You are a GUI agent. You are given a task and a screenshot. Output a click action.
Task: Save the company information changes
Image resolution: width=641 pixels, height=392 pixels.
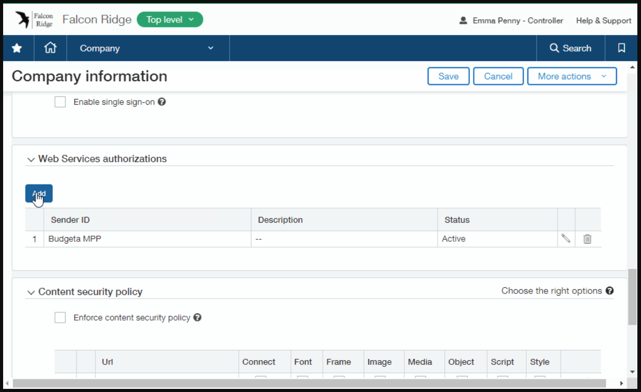point(448,76)
